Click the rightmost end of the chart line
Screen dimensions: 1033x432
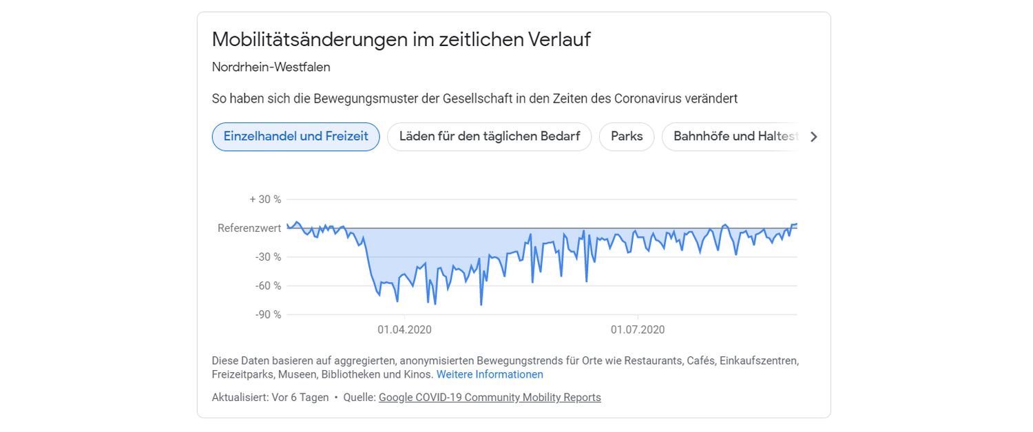click(796, 224)
